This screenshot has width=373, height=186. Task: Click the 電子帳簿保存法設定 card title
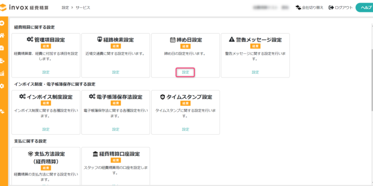coord(119,97)
